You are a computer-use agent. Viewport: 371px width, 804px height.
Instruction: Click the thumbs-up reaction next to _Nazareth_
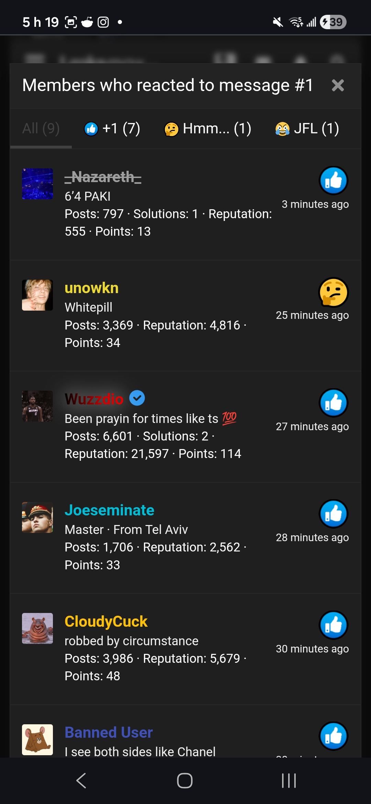334,180
